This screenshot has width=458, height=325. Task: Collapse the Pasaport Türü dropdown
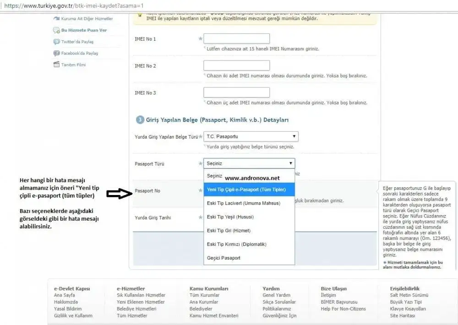(249, 163)
